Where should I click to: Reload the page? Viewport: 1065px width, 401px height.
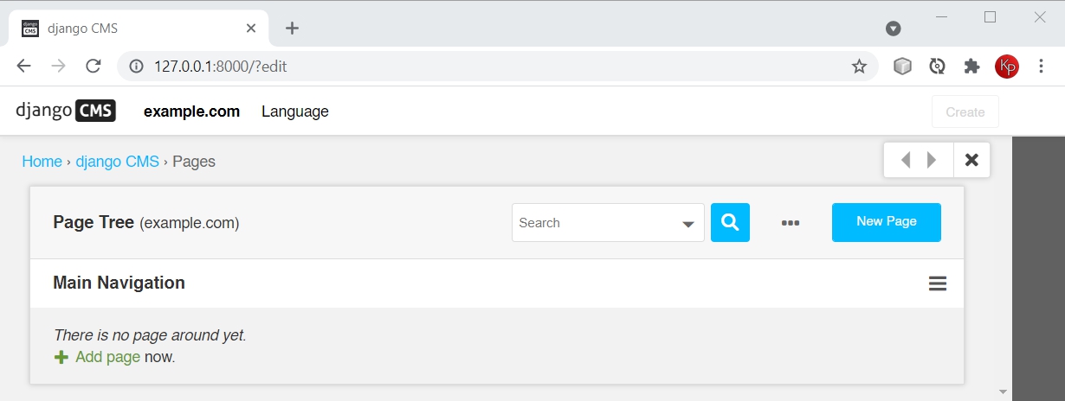click(93, 67)
